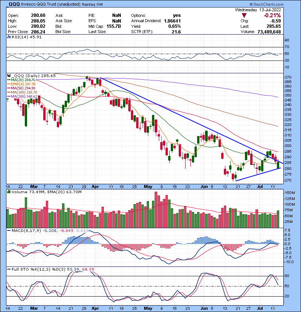Click the Volume value 73,489,648
The height and width of the screenshot is (312, 301).
[x=269, y=32]
